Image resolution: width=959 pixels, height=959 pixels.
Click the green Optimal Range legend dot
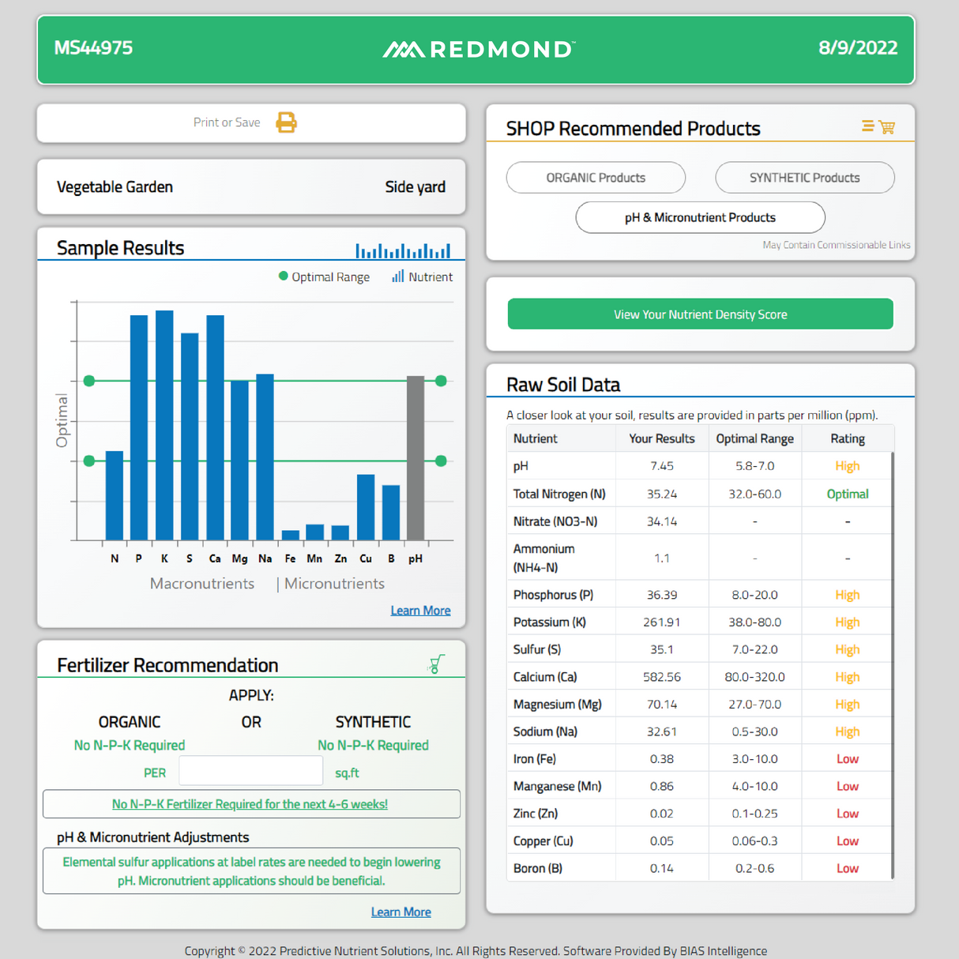click(283, 276)
